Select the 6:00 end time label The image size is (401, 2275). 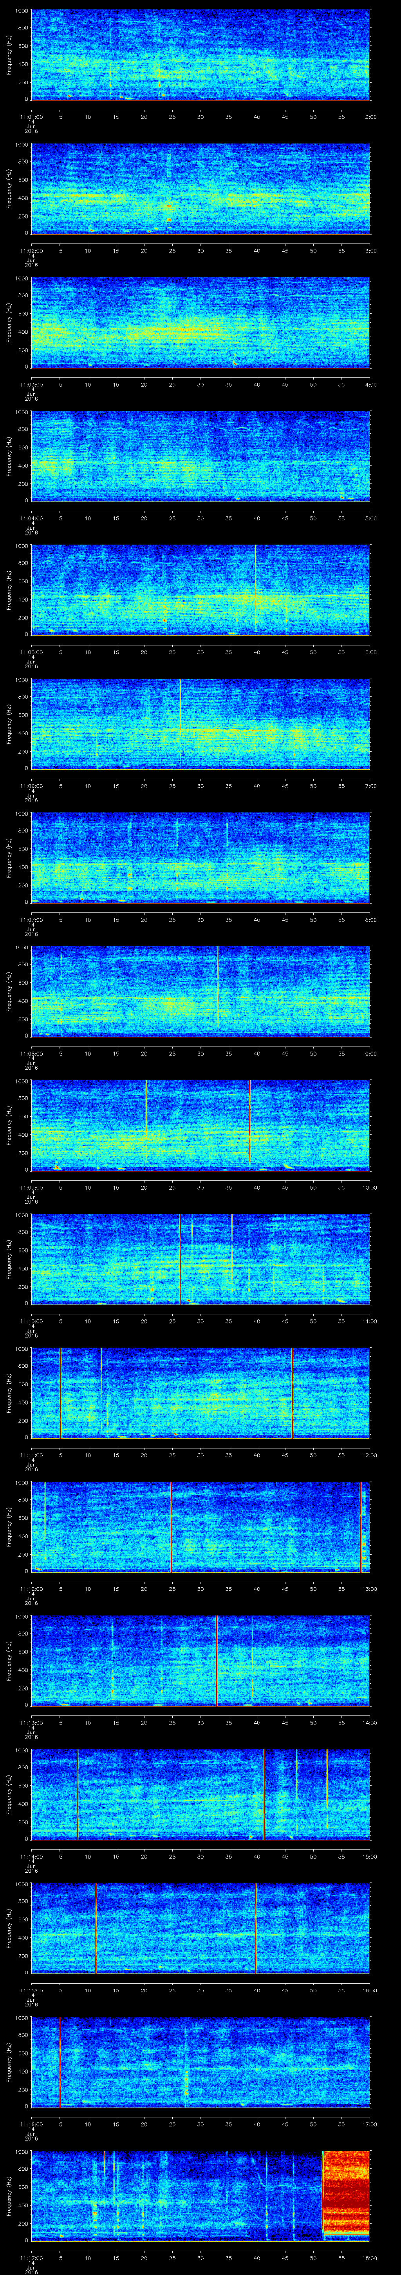pos(370,652)
